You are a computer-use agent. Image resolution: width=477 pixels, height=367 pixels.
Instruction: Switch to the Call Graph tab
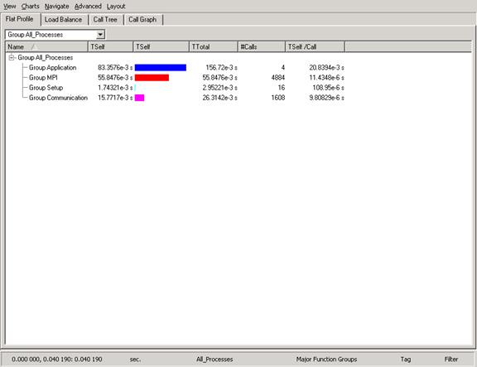tap(142, 20)
